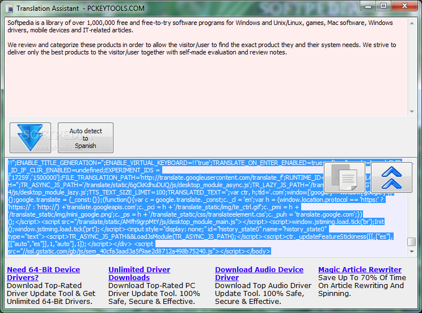
Task: Click the output line starting 'src="//ssl.gstatic.com'
Action: coord(139,251)
